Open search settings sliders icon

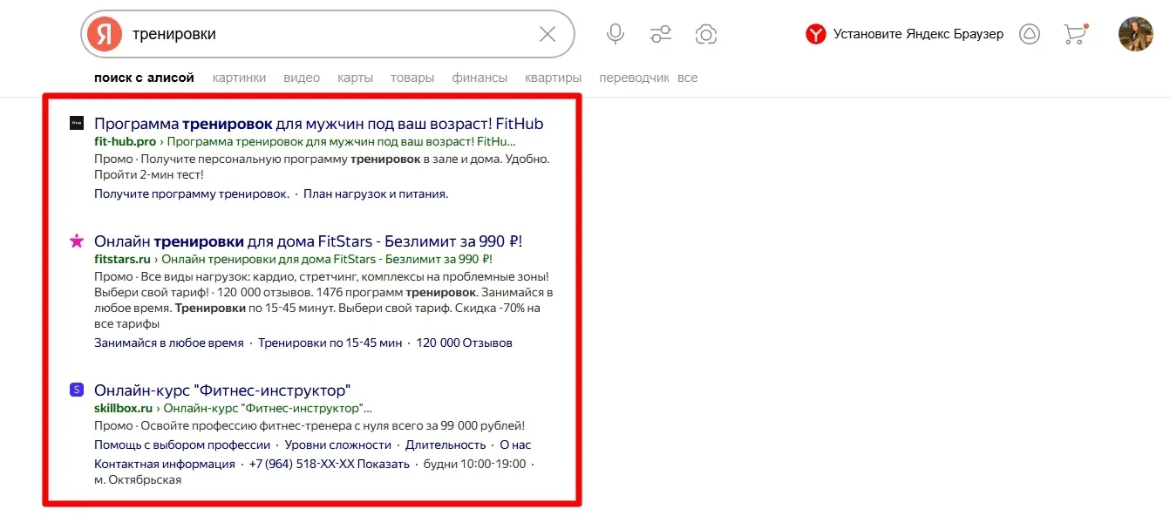click(661, 34)
